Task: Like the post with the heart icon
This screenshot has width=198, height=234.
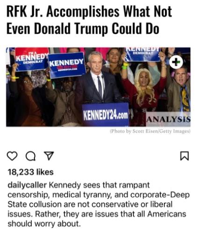Action: [12, 156]
